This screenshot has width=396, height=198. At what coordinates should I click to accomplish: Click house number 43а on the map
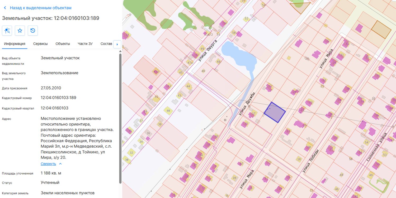[x=156, y=72]
